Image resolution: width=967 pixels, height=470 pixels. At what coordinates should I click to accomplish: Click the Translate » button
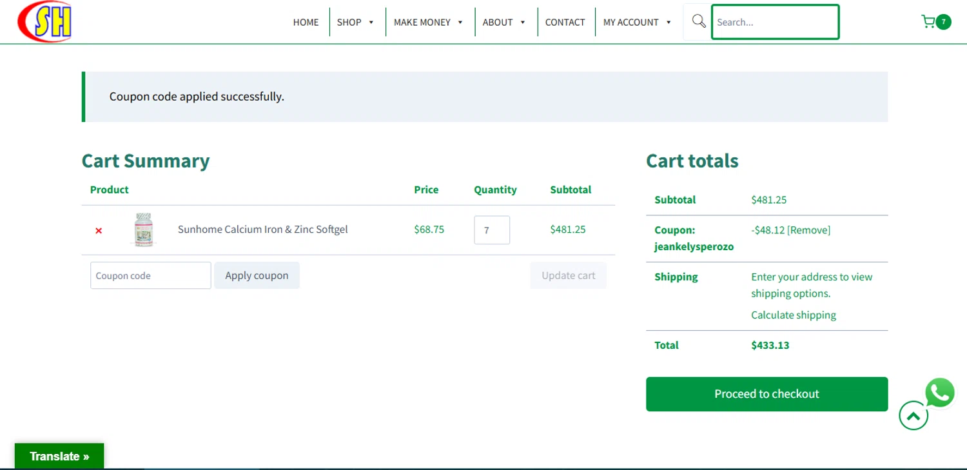59,456
